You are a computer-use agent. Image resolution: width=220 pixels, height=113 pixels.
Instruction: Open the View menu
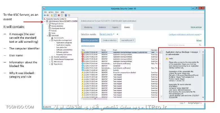[57, 12]
